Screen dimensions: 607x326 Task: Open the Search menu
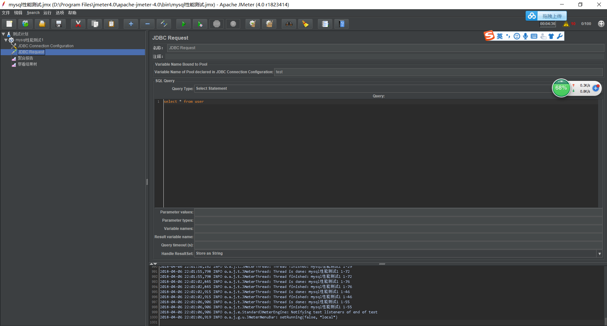[33, 13]
